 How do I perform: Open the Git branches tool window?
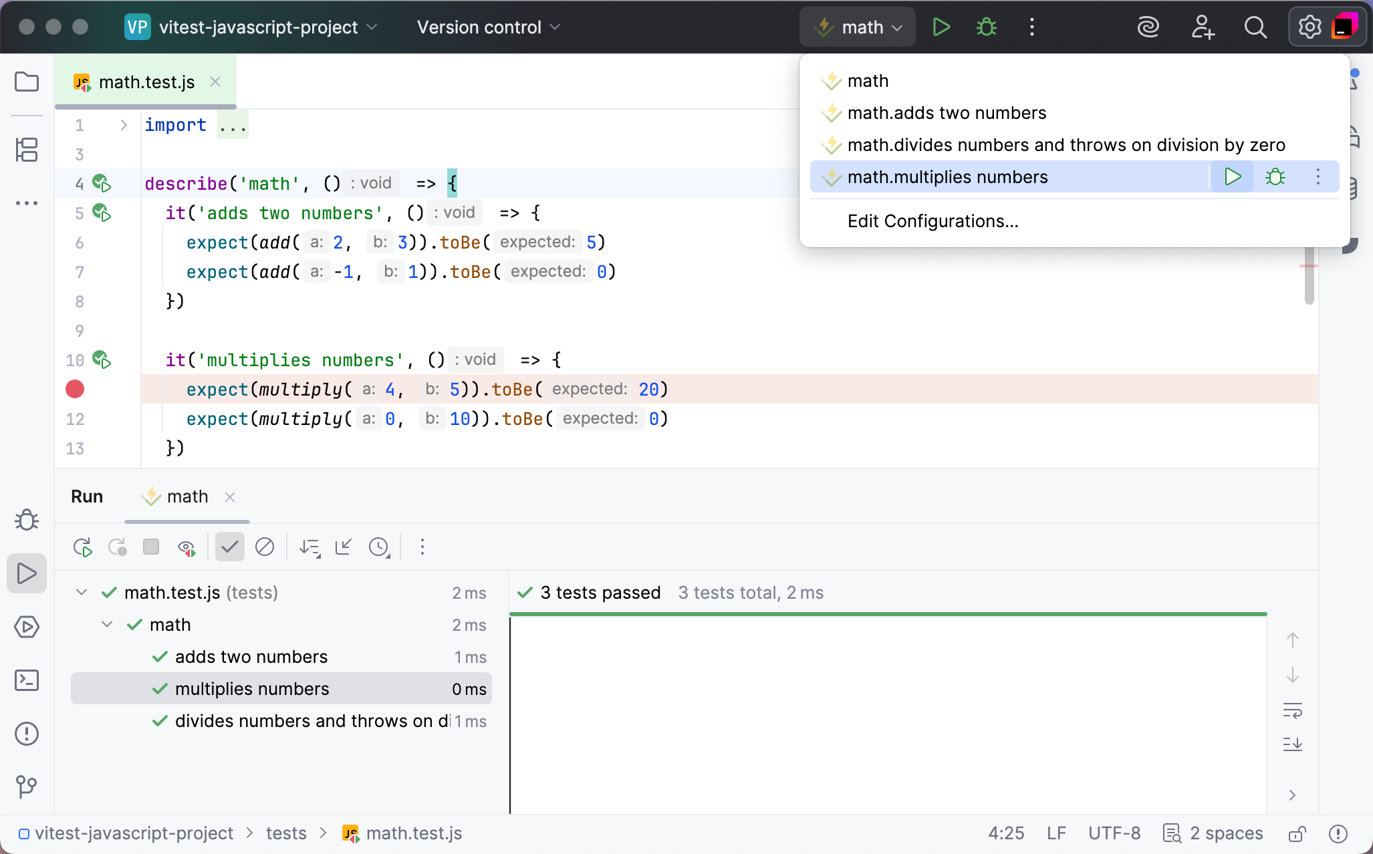[x=27, y=787]
